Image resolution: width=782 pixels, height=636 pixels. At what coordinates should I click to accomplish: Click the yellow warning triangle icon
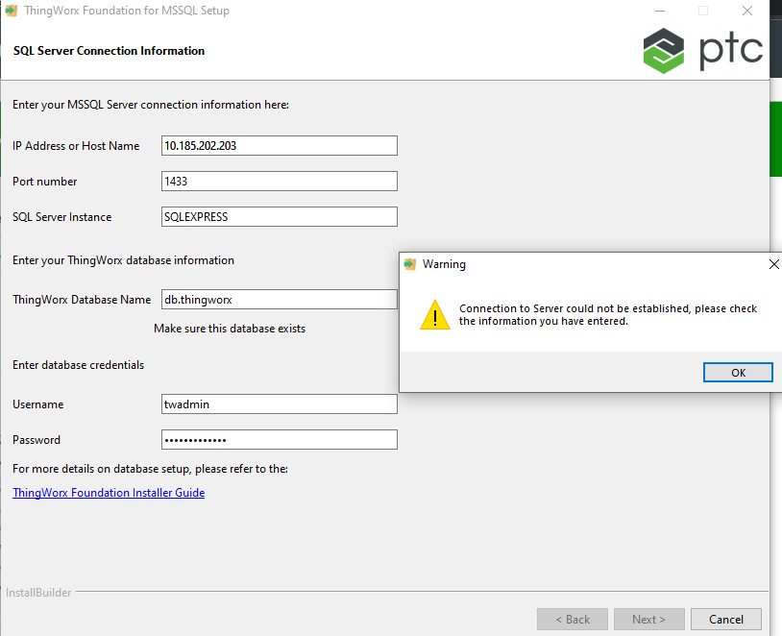pos(434,314)
